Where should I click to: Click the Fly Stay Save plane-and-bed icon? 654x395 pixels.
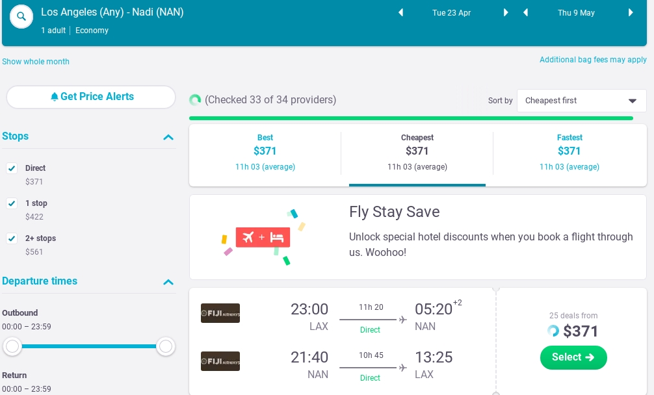(x=263, y=237)
